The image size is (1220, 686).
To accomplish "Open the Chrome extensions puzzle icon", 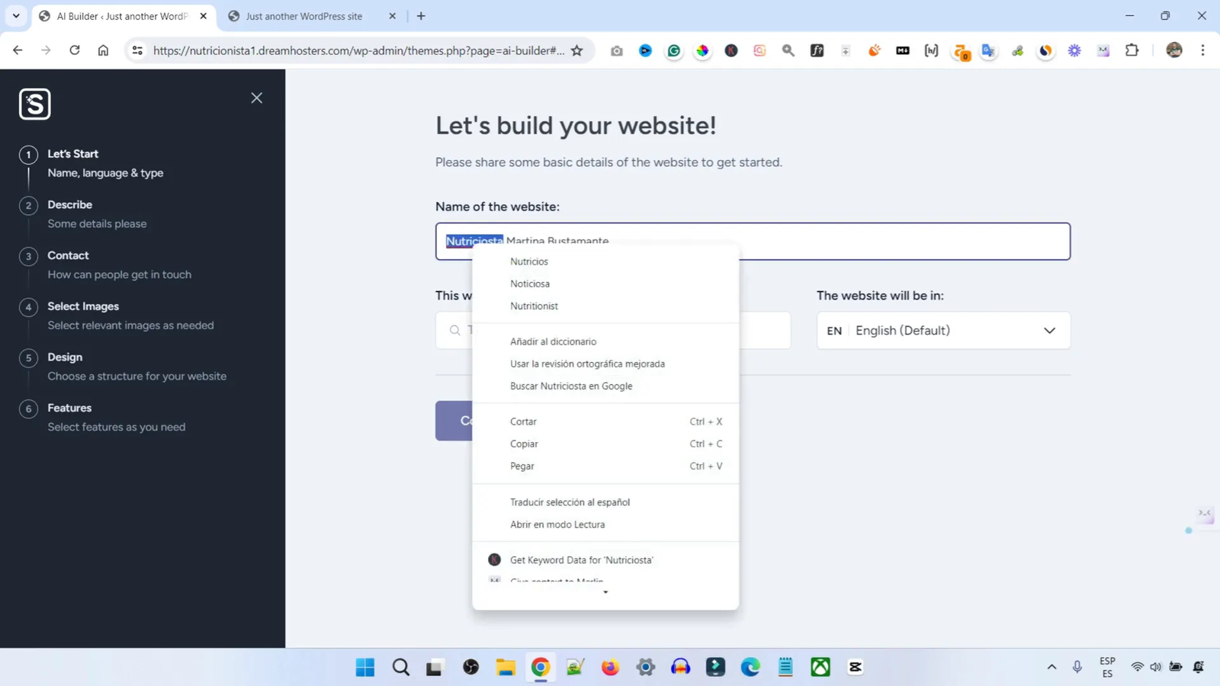I will pyautogui.click(x=1132, y=50).
